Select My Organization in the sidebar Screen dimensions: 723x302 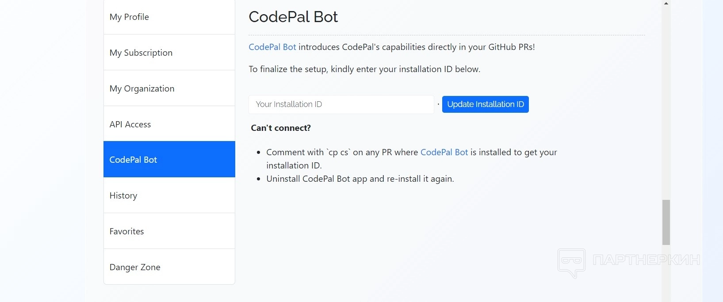pos(169,88)
